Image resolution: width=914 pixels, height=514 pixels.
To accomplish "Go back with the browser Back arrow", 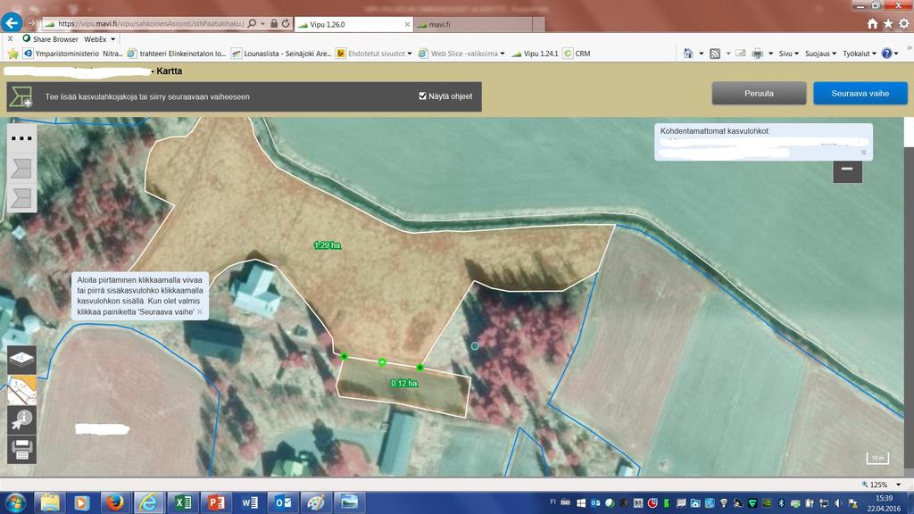I will click(12, 23).
